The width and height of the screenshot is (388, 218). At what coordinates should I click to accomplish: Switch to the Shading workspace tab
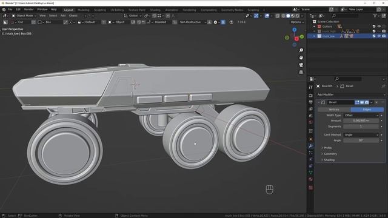click(x=155, y=10)
